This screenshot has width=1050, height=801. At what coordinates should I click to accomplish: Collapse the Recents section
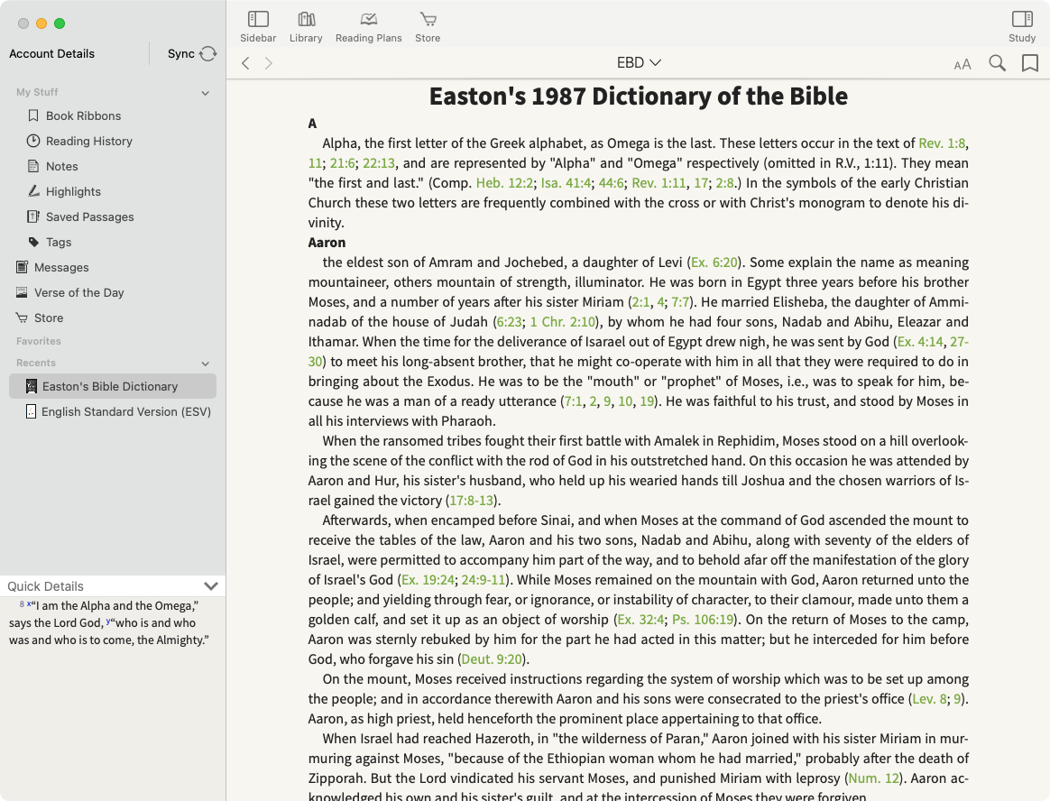coord(206,364)
